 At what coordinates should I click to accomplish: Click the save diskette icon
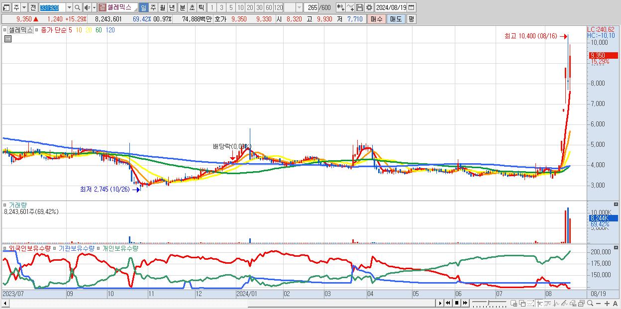click(359, 7)
